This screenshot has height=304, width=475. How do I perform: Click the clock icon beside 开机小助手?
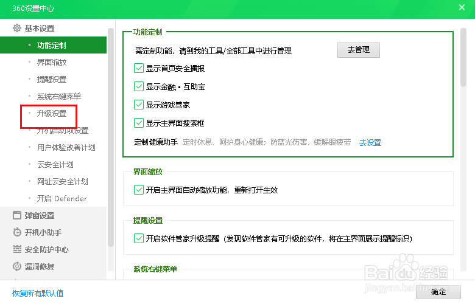[17, 232]
